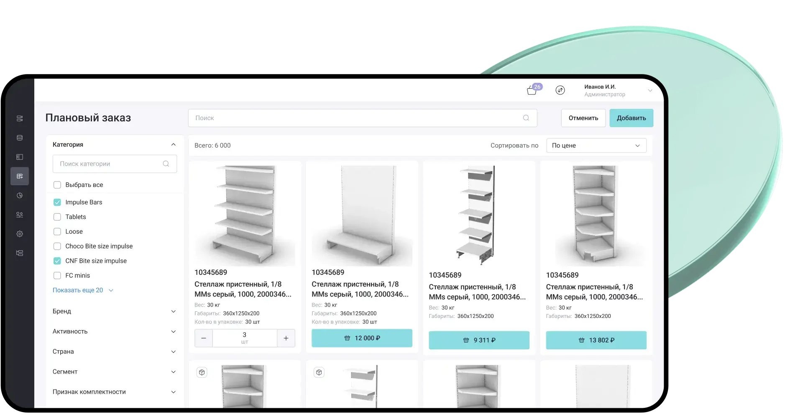Open the settings gear sidebar icon
Screen dimensions: 808x415
tap(20, 234)
